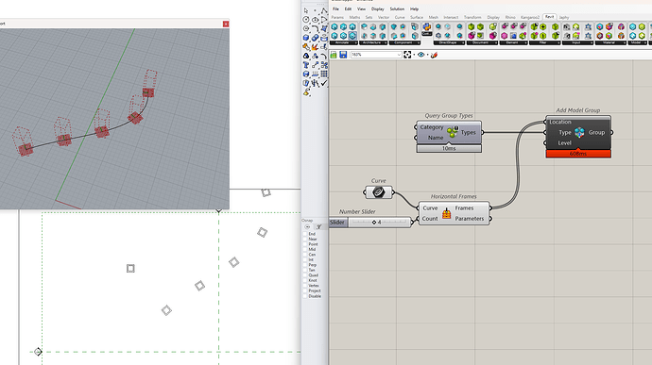Select the polyline tool in Rhino sidebar
Image resolution: width=652 pixels, height=365 pixels.
(324, 10)
